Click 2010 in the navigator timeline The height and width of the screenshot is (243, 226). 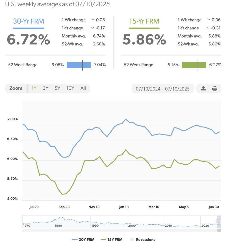tap(168, 226)
